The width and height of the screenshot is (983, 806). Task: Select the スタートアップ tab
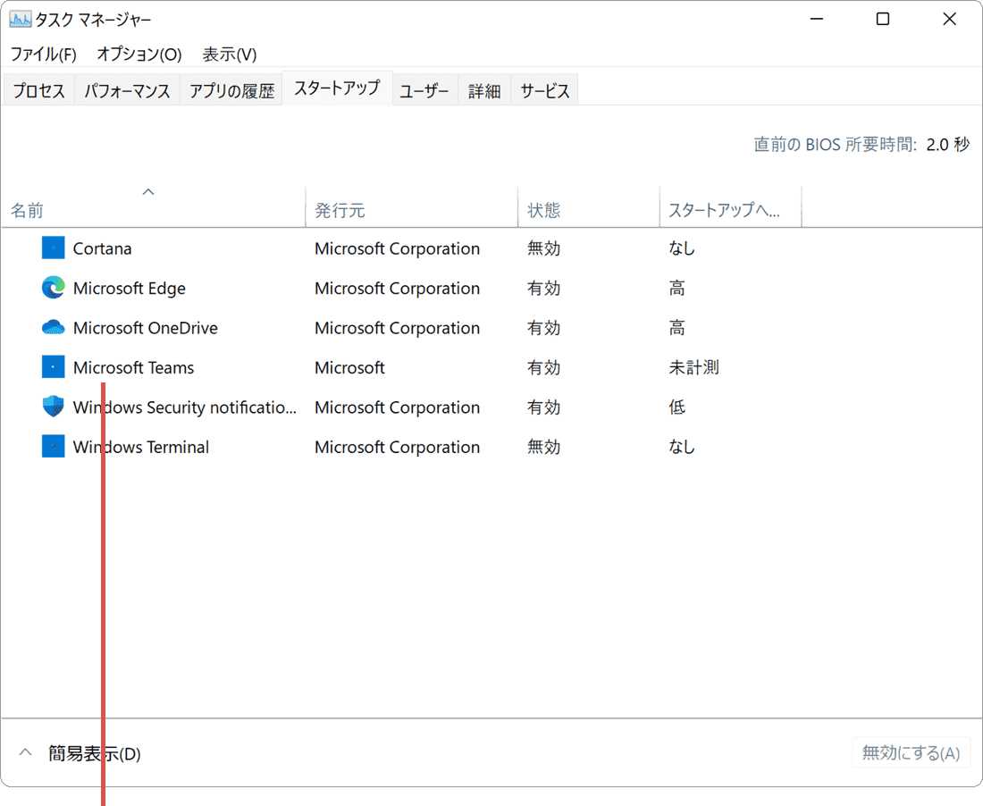point(337,88)
